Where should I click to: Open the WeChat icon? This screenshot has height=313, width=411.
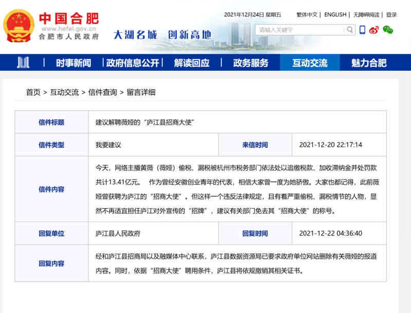pyautogui.click(x=388, y=30)
